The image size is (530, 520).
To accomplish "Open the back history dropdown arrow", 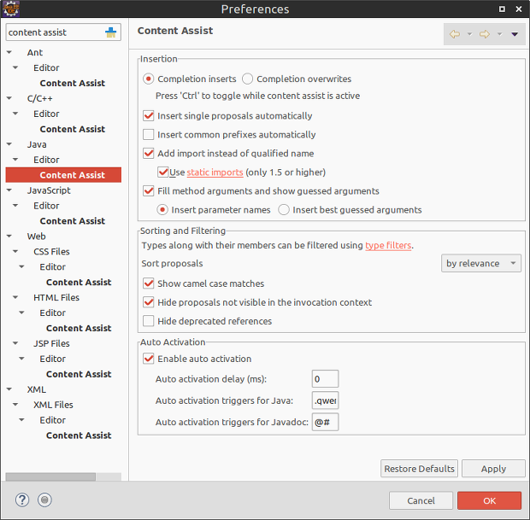I will coord(469,34).
